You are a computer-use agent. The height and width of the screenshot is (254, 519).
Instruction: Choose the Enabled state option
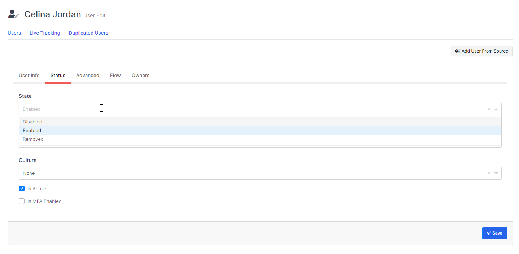click(x=32, y=130)
